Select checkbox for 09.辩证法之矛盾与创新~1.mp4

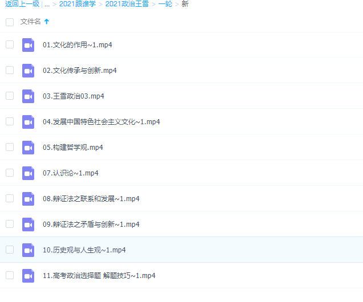pos(10,224)
